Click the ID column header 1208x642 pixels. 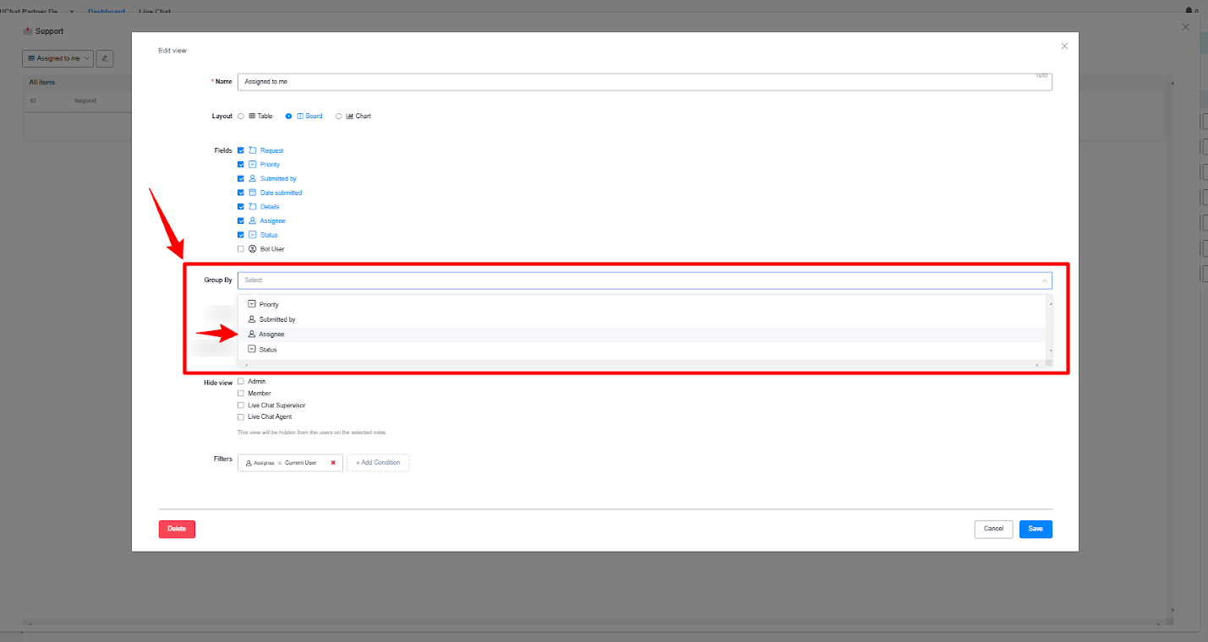click(x=33, y=101)
